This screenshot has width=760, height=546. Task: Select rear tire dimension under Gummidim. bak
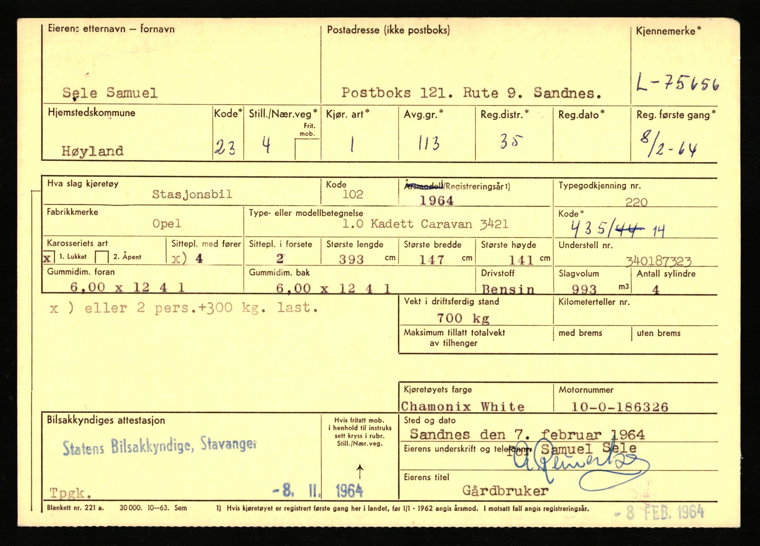pyautogui.click(x=333, y=288)
